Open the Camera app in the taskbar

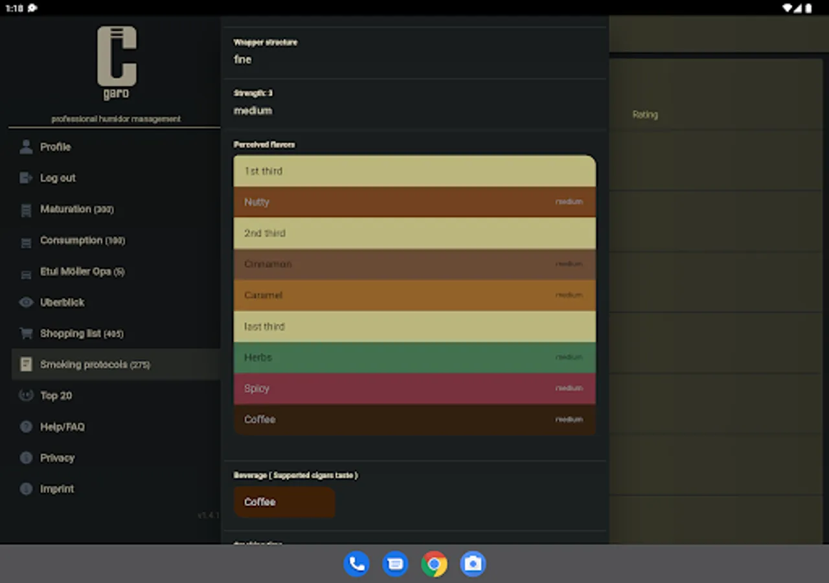point(473,564)
